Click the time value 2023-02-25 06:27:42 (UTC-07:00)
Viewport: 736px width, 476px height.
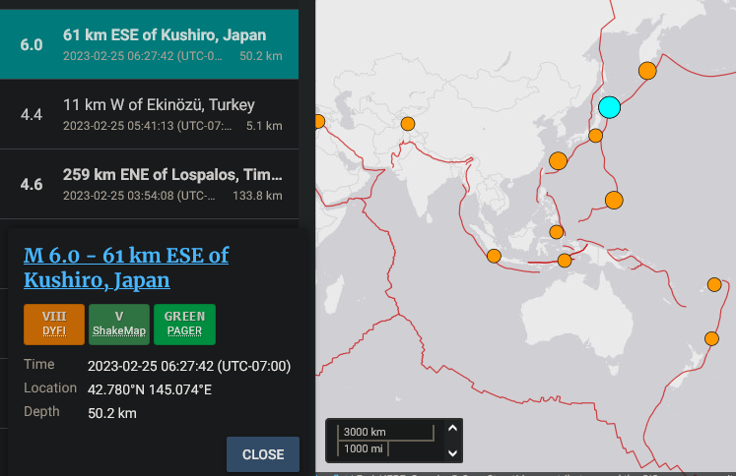click(189, 366)
